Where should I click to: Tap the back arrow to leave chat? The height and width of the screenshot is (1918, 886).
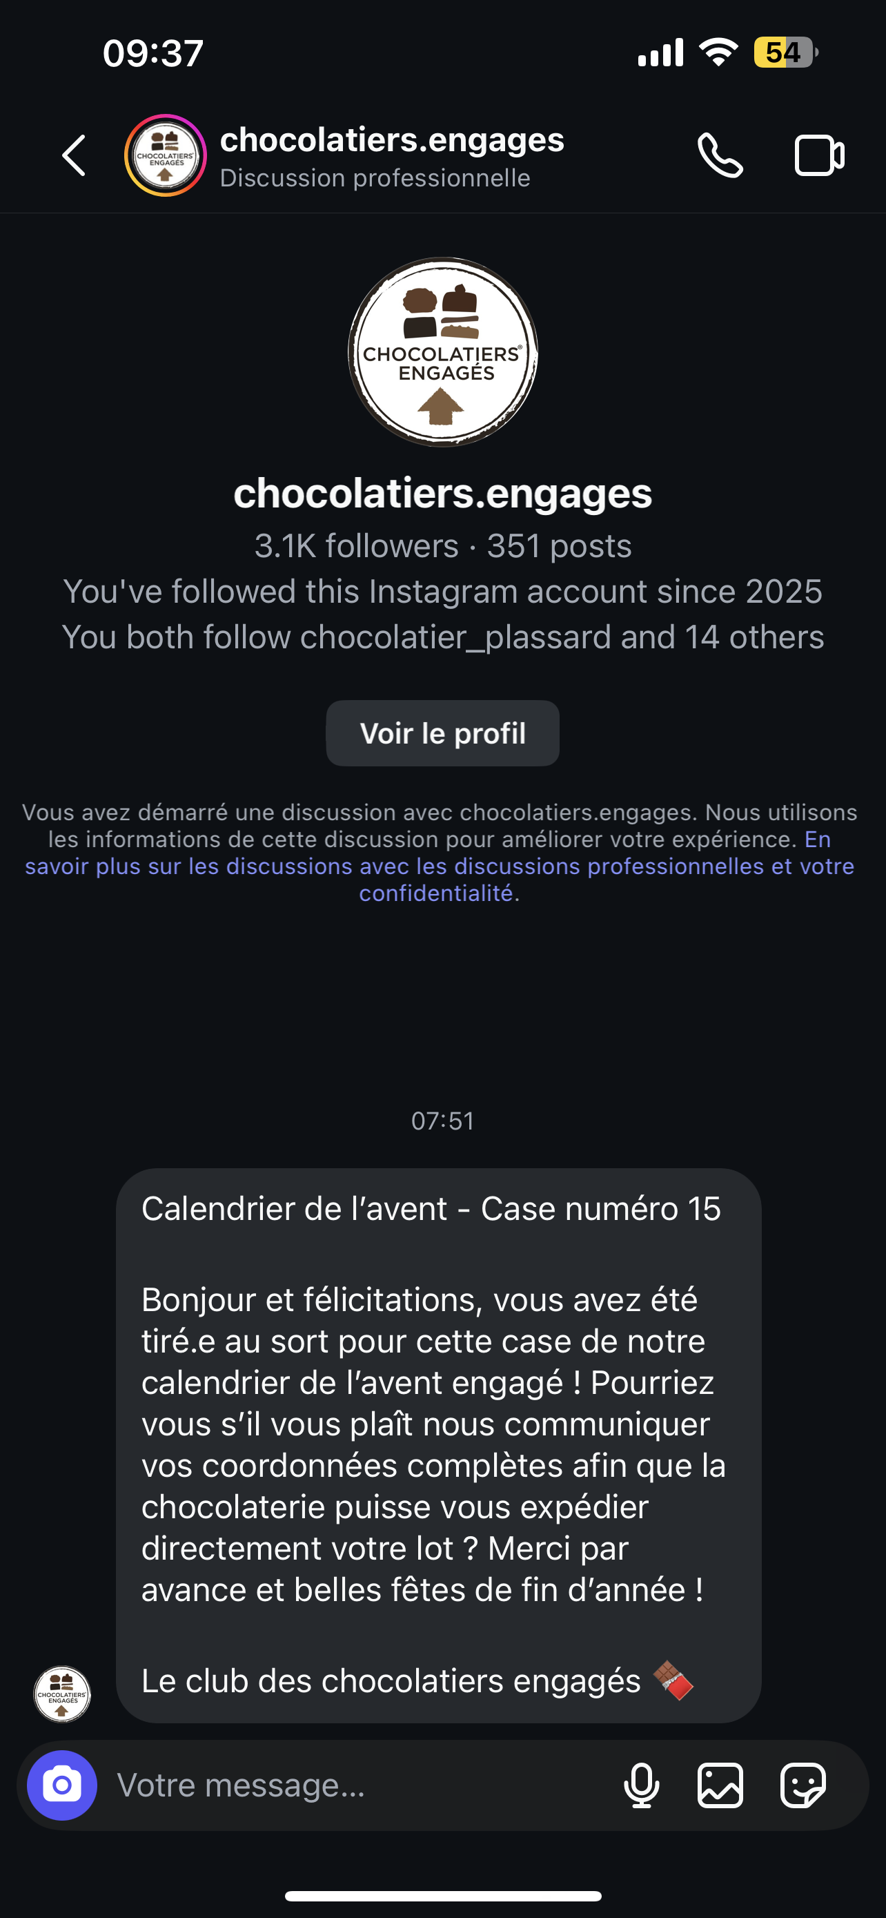coord(74,155)
